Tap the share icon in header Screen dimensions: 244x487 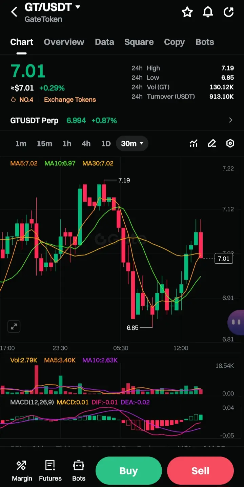pyautogui.click(x=229, y=12)
